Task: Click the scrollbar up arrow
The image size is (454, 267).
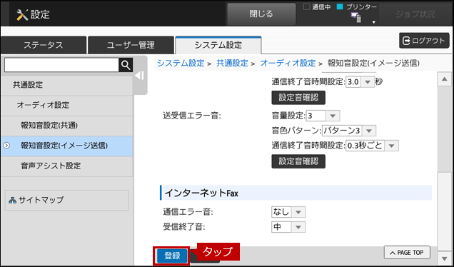Action: [x=445, y=79]
